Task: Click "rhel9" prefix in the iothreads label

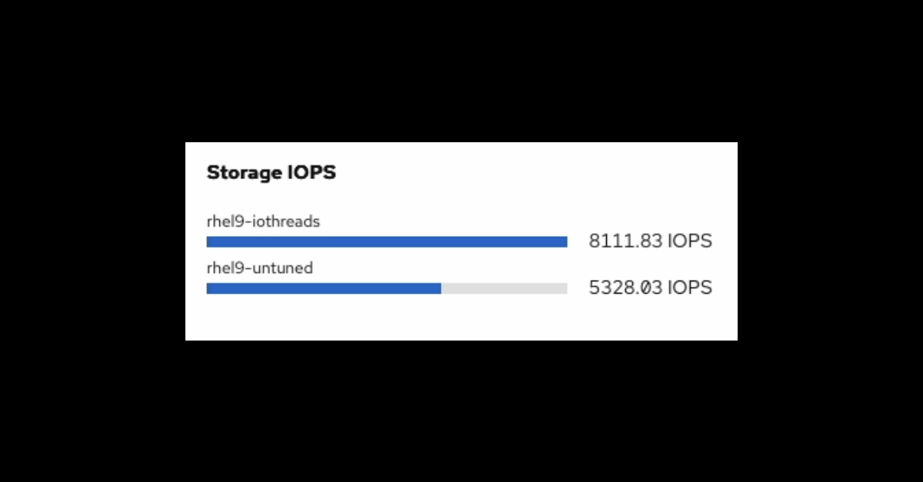Action: (x=224, y=221)
